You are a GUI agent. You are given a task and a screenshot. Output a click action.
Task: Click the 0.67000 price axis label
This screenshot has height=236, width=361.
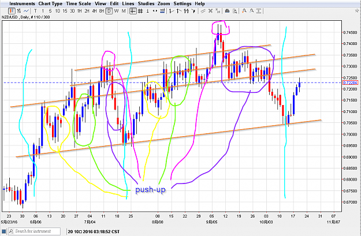coord(350,202)
